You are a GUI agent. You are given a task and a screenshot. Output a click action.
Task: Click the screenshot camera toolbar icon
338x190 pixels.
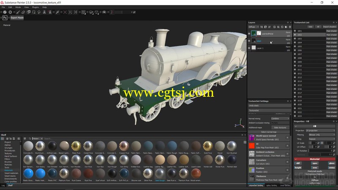click(x=104, y=12)
